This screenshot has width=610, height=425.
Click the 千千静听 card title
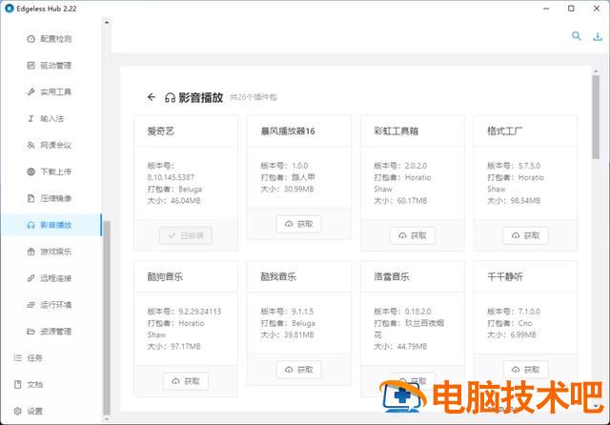[x=504, y=276]
